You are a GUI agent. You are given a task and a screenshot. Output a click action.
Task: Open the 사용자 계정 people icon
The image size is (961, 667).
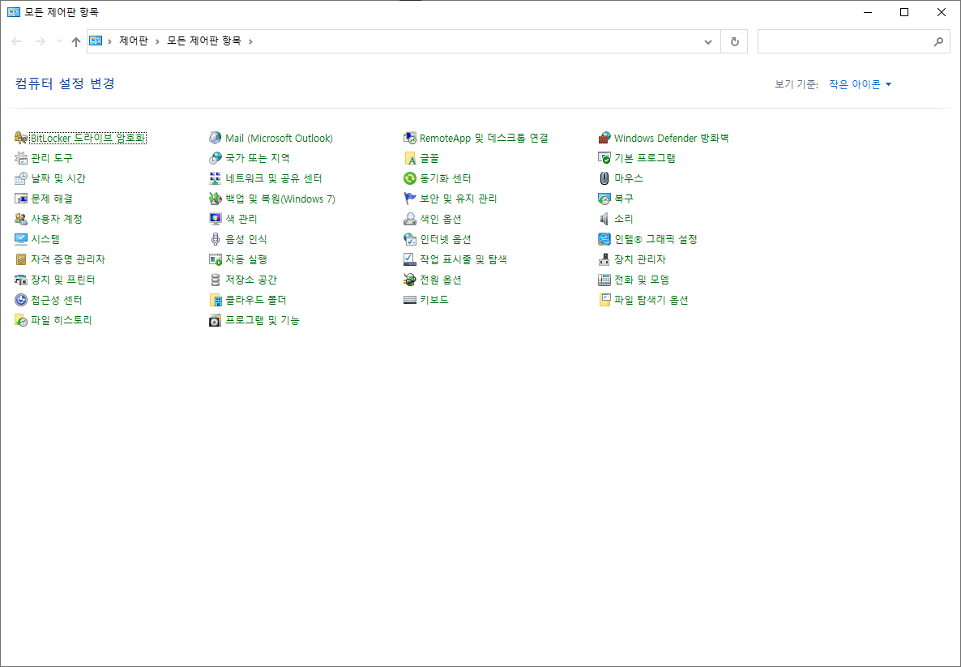(x=21, y=219)
